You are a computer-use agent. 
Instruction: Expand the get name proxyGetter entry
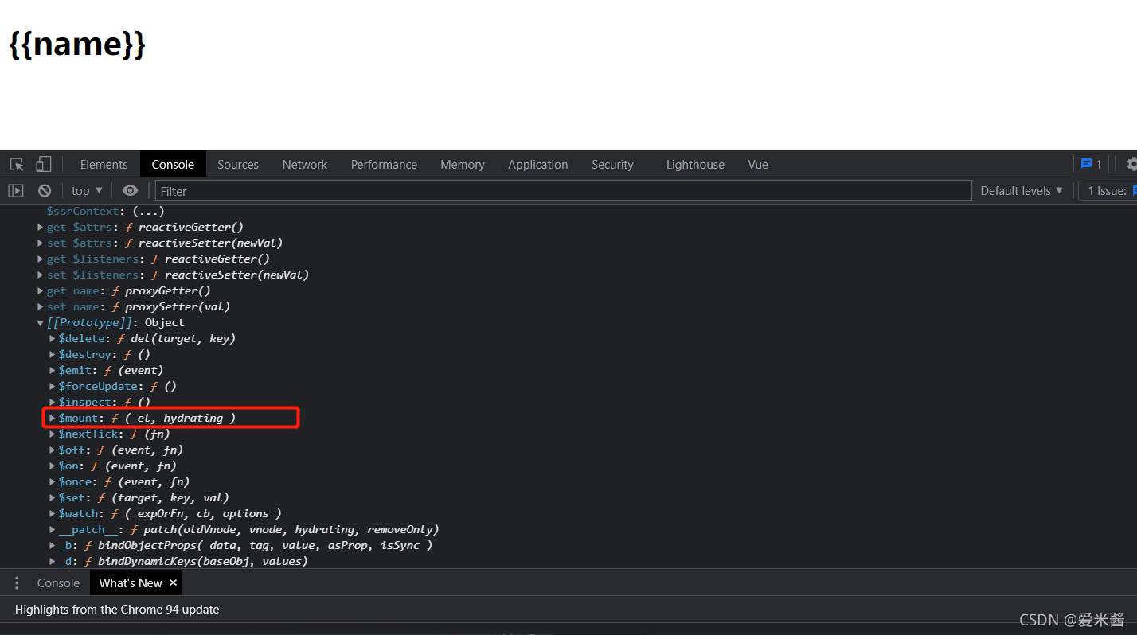[x=41, y=291]
